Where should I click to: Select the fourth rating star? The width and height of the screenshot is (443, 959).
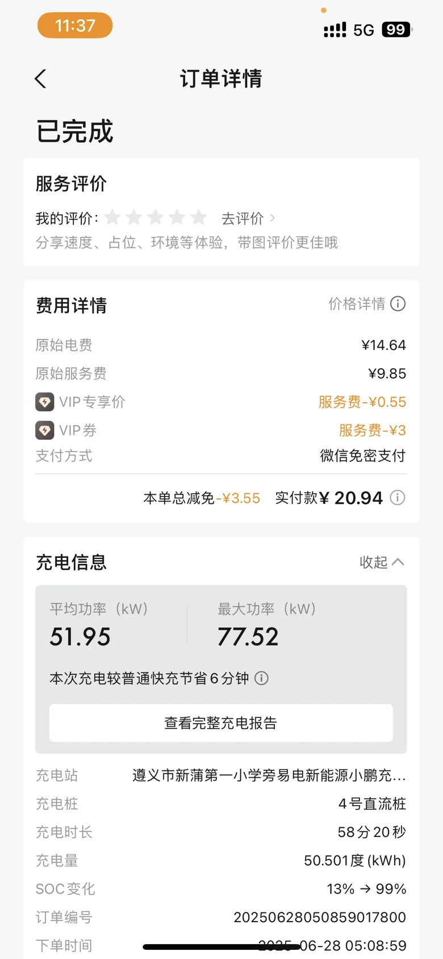(x=177, y=217)
